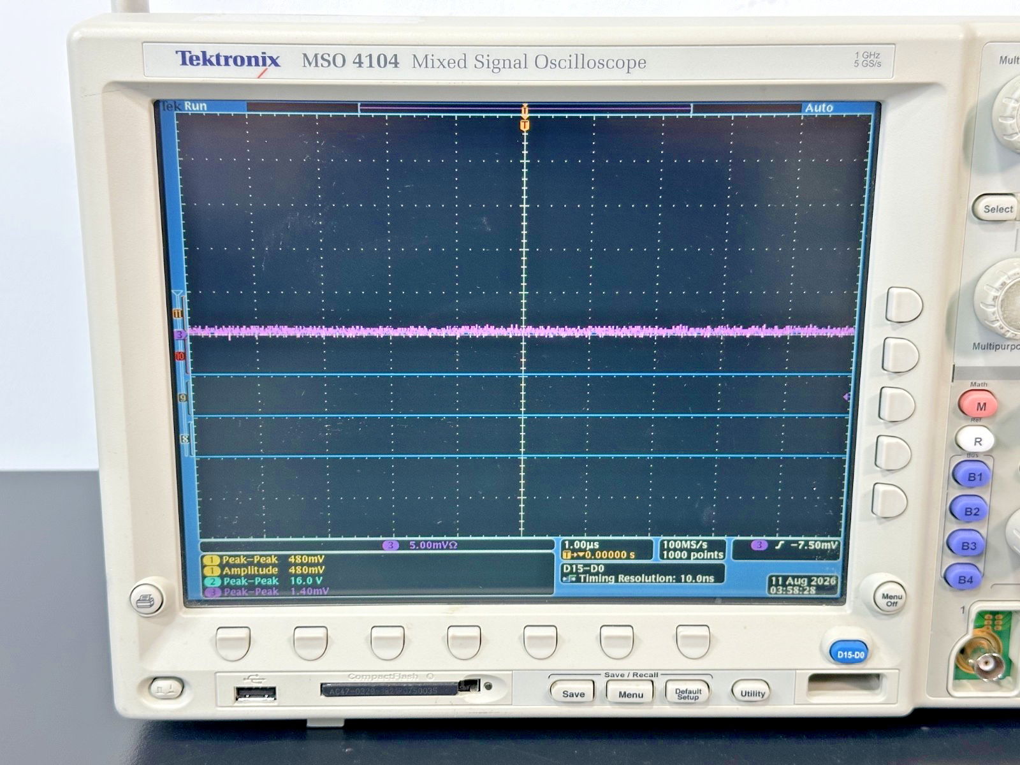Push the topmost side bezel button
Viewport: 1020px width, 765px height.
pos(904,304)
